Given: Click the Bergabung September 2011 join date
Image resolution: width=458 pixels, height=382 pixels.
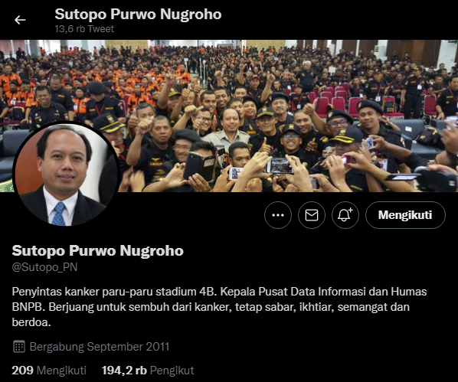Looking at the screenshot, I should [x=100, y=347].
